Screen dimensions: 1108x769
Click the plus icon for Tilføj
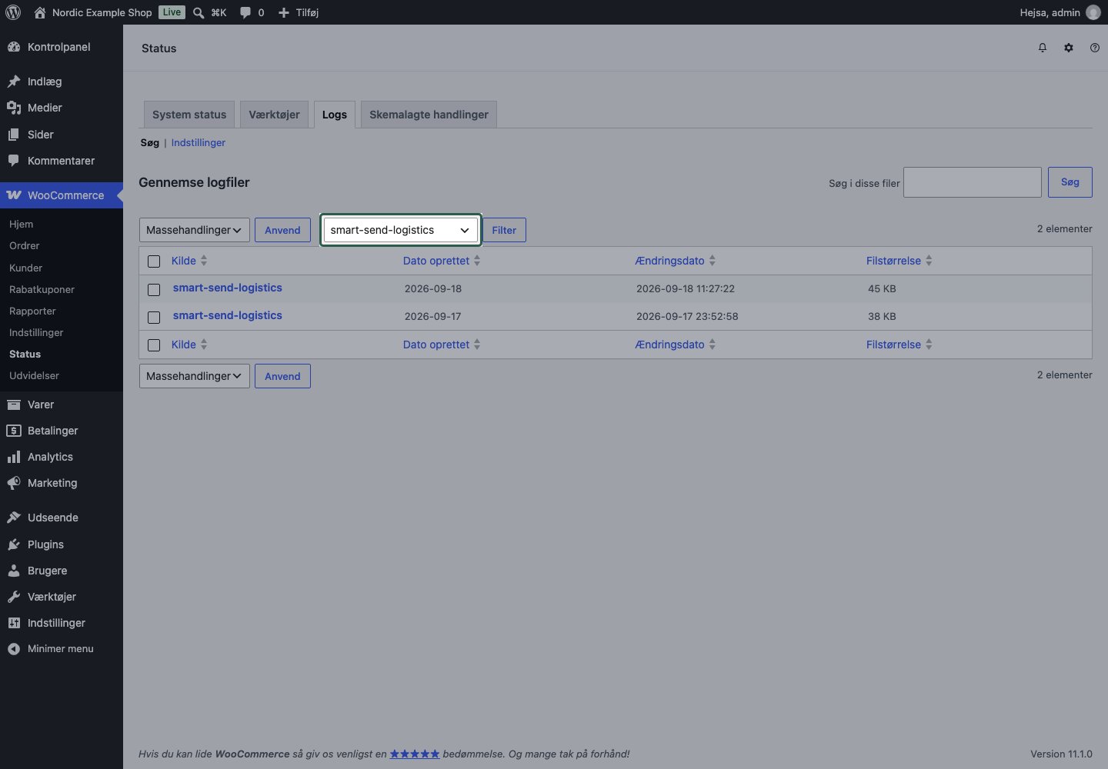(284, 12)
